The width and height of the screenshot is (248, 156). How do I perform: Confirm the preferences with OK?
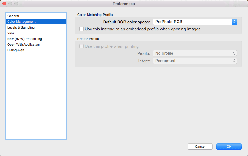coord(229,146)
